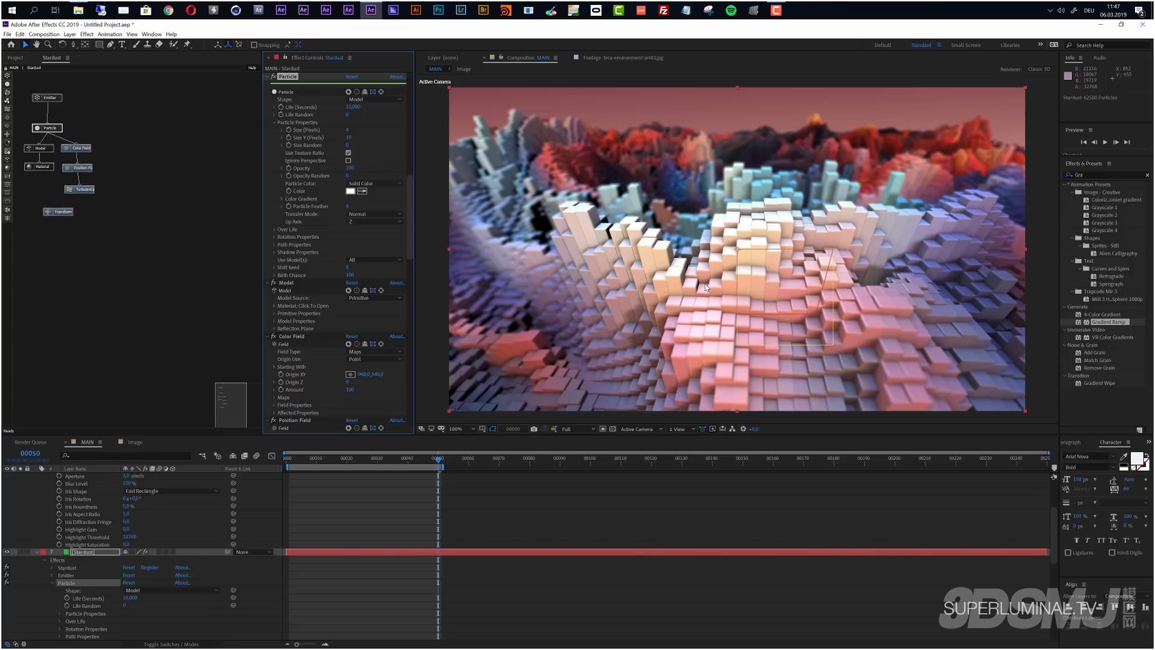Open Chrome from the taskbar
The image size is (1155, 650).
[168, 10]
